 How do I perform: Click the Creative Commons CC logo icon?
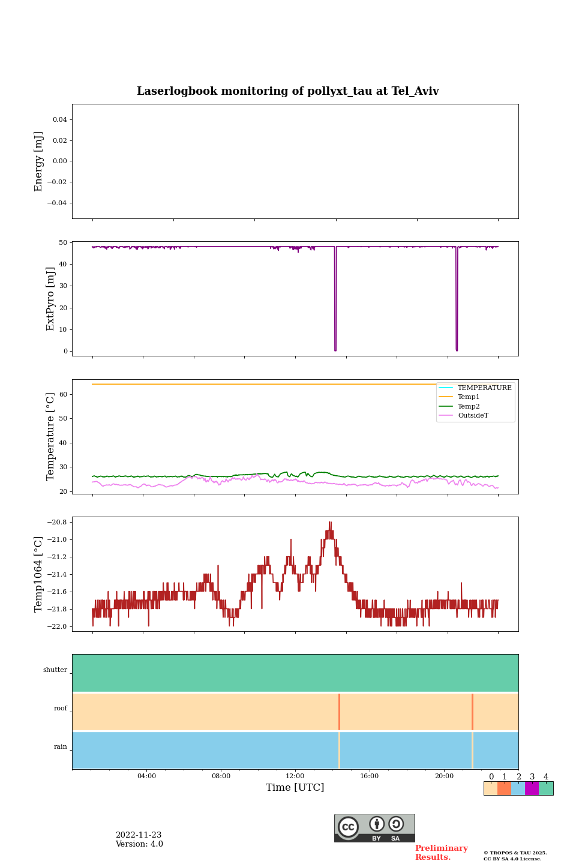348,827
